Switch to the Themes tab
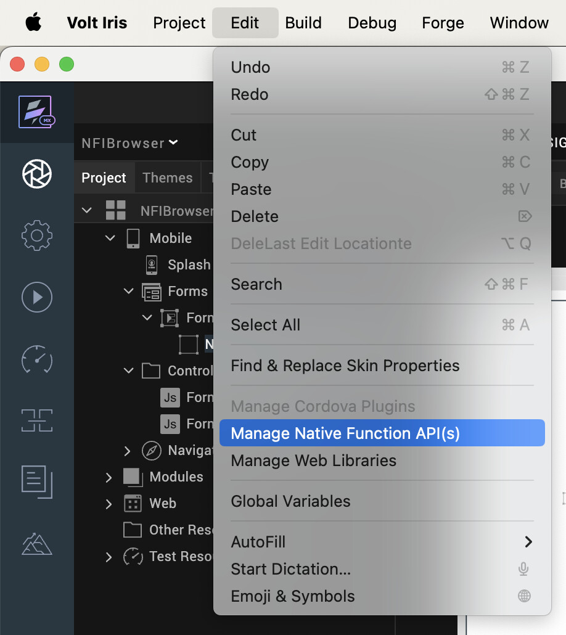Screen dimensions: 566x635 click(x=168, y=178)
